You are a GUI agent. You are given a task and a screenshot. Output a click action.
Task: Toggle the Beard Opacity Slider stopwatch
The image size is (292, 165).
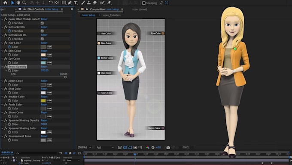pos(9,71)
